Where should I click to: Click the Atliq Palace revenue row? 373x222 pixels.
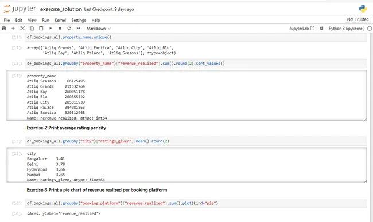coord(56,108)
